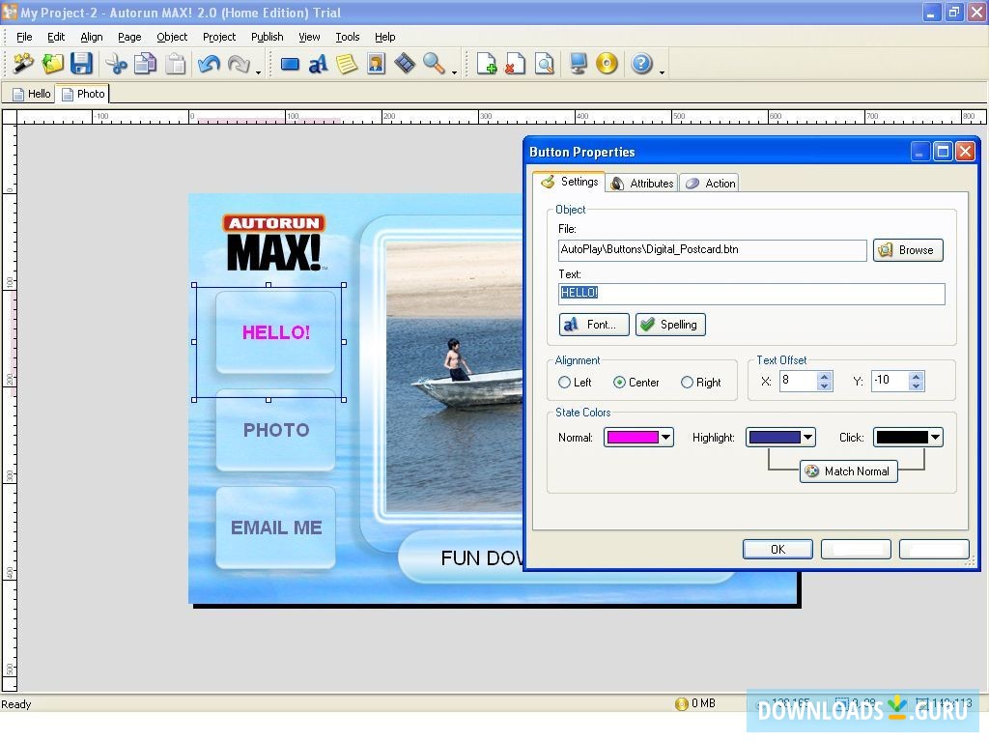The width and height of the screenshot is (989, 742).
Task: Choose Left text alignment
Action: coord(563,382)
